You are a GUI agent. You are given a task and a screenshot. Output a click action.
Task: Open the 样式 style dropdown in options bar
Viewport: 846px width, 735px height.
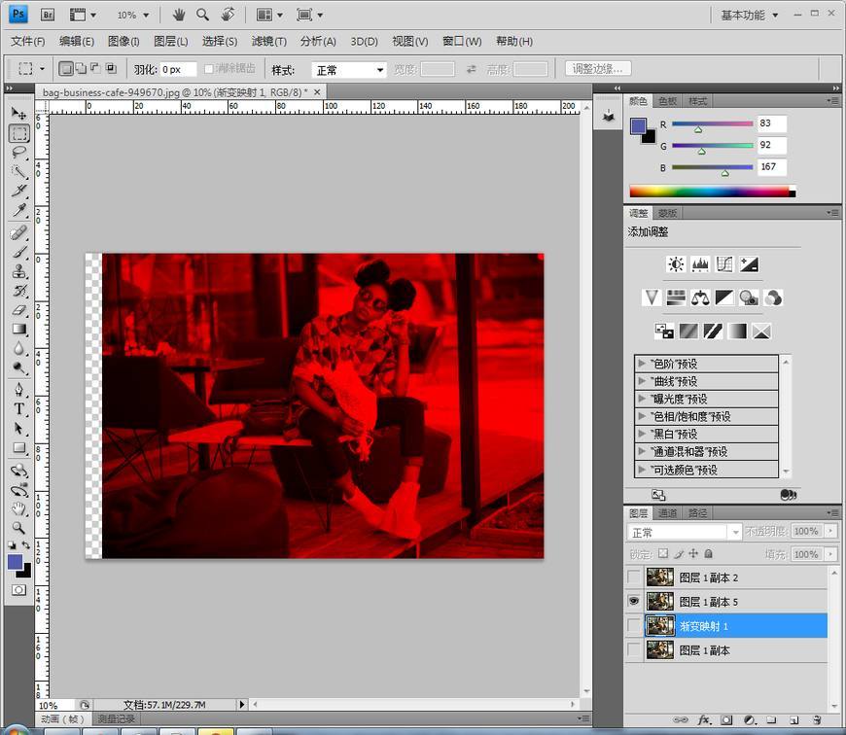click(348, 70)
